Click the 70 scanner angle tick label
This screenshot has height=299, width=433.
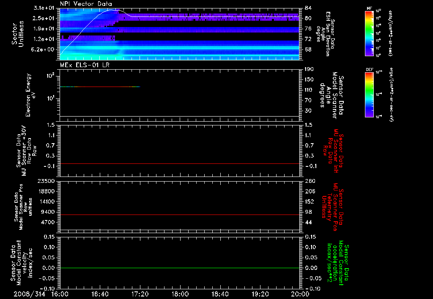point(308,101)
